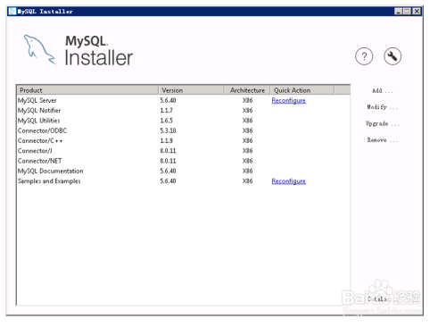Select the MySQL Server row
Screen dimensions: 446x327
[183, 100]
